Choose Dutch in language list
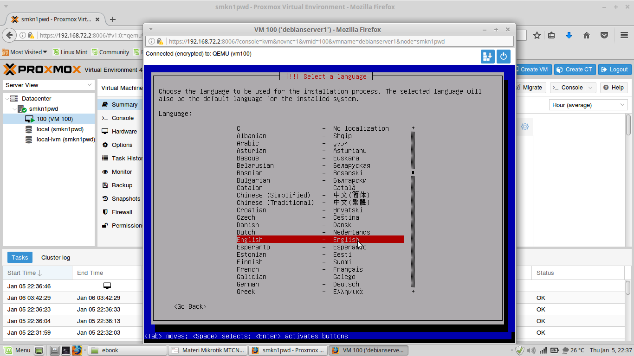This screenshot has height=356, width=634. click(x=320, y=232)
